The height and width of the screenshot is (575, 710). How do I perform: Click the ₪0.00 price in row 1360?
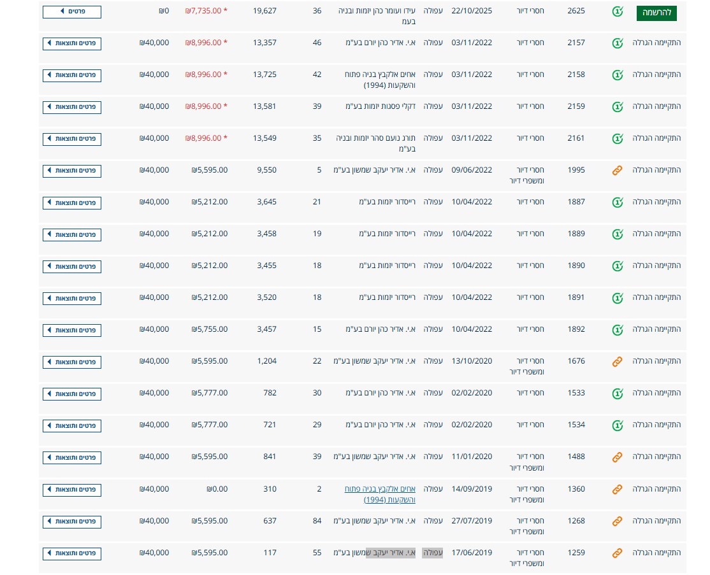(217, 489)
